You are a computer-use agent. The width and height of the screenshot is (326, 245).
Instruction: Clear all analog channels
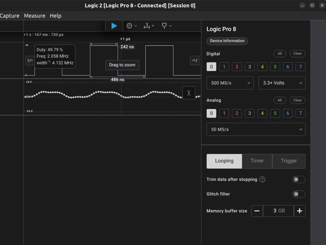(x=297, y=100)
